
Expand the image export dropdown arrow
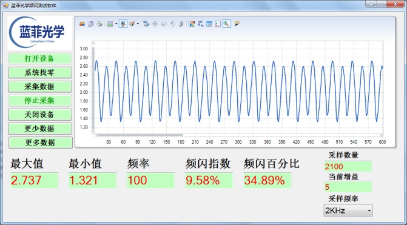click(116, 24)
